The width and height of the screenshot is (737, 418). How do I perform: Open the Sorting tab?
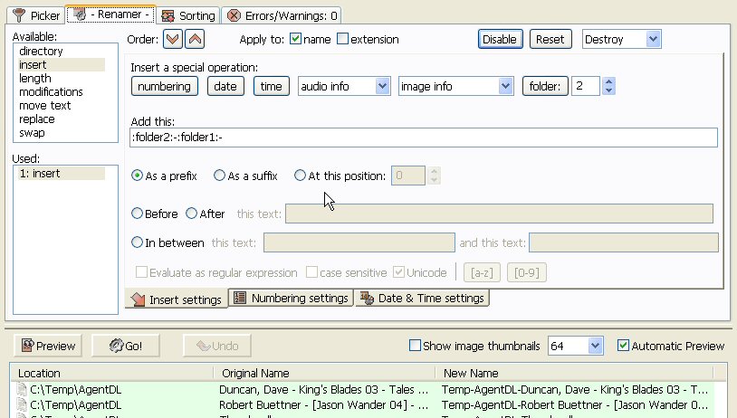pyautogui.click(x=188, y=15)
